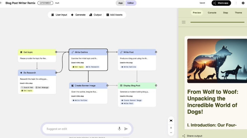Image resolution: width=247 pixels, height=138 pixels.
Task: Click output port on Get topic node
Action: coord(56,52)
